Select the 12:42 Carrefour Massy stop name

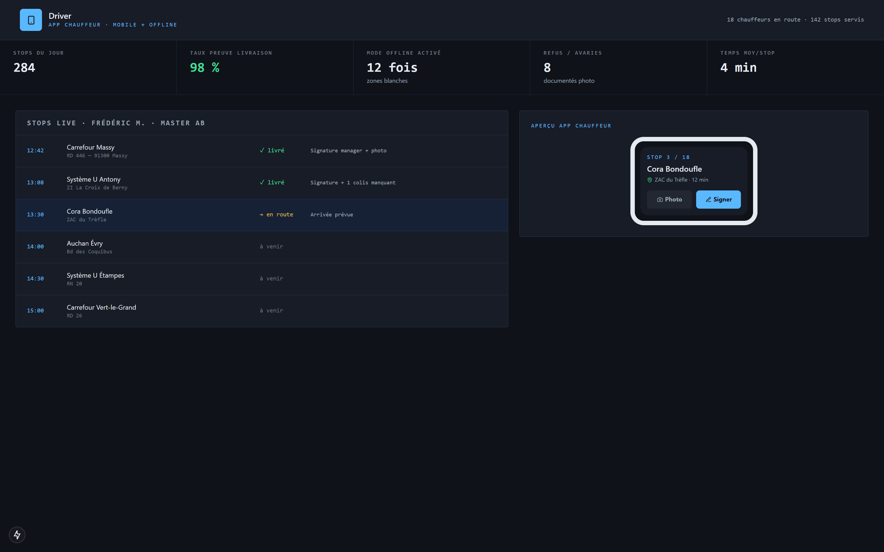[x=91, y=147]
